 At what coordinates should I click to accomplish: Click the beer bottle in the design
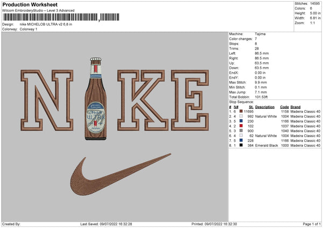(95, 99)
